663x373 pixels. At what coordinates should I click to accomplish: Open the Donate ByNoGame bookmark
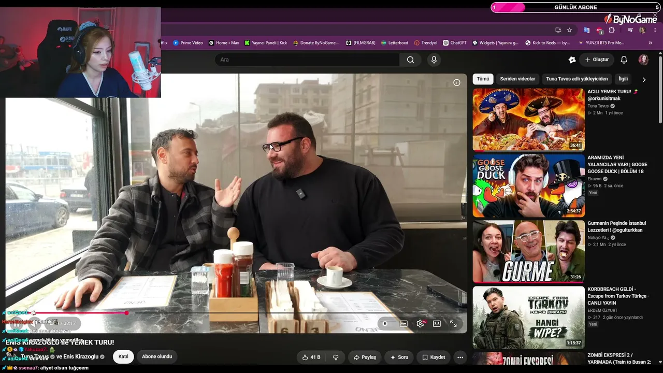tap(315, 43)
